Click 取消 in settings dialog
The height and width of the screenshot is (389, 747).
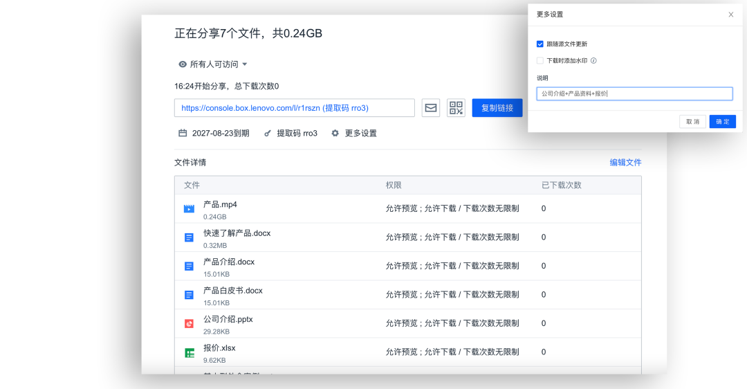[692, 122]
